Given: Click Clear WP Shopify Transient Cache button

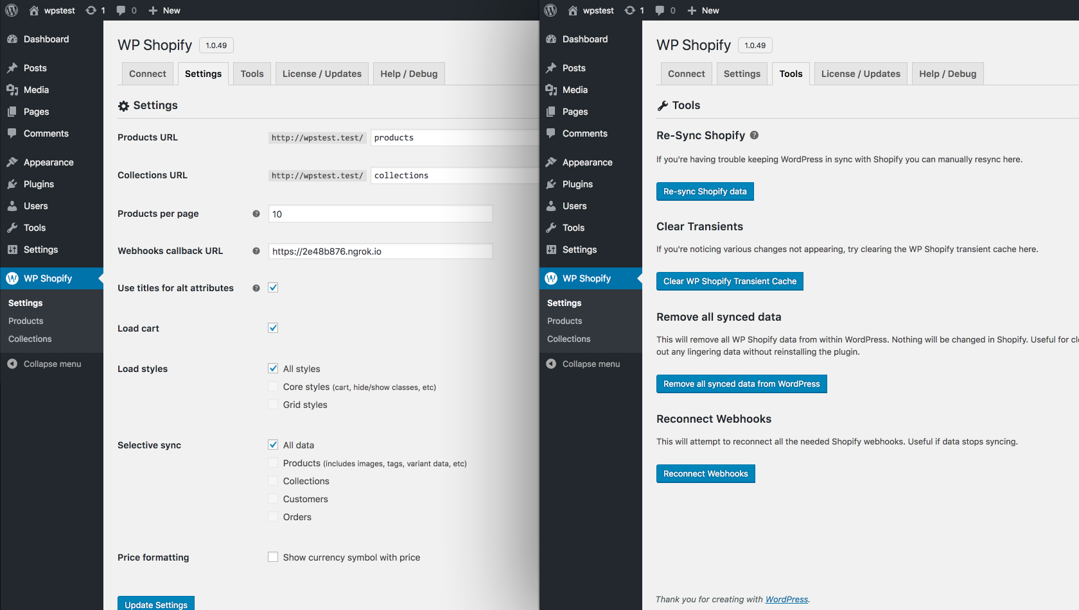Looking at the screenshot, I should point(730,281).
